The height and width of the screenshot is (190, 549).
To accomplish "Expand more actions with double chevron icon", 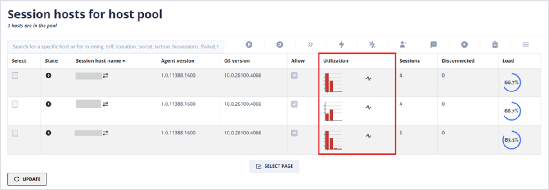I will point(310,44).
